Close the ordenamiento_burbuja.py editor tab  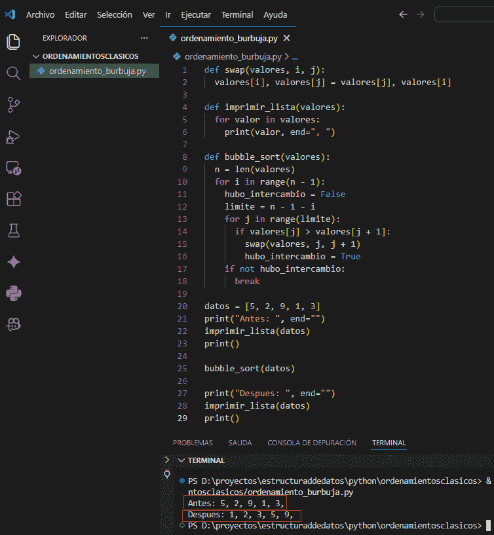pyautogui.click(x=287, y=38)
